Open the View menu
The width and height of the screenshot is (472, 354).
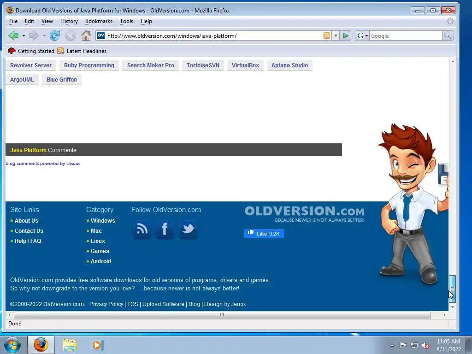(47, 21)
